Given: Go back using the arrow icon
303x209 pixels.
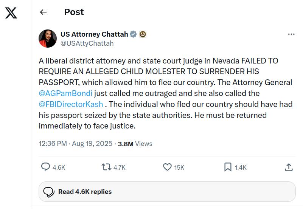Looking at the screenshot, I should tap(43, 12).
